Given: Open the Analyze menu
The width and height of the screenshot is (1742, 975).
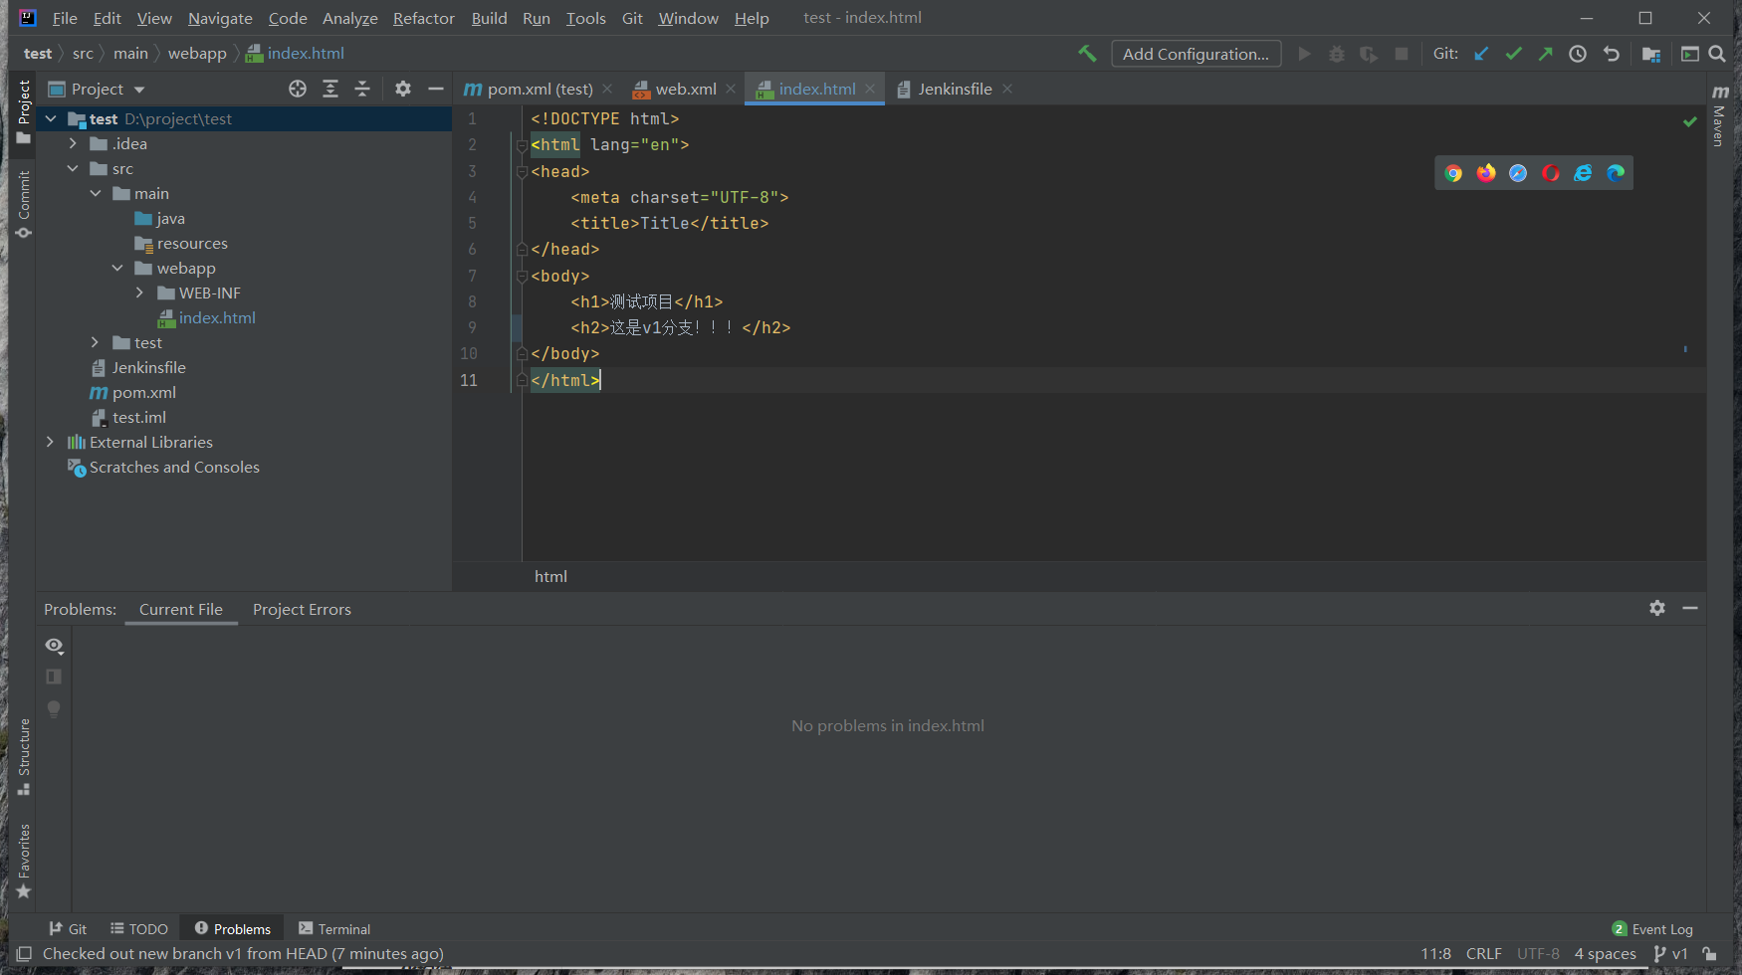Looking at the screenshot, I should (x=350, y=18).
